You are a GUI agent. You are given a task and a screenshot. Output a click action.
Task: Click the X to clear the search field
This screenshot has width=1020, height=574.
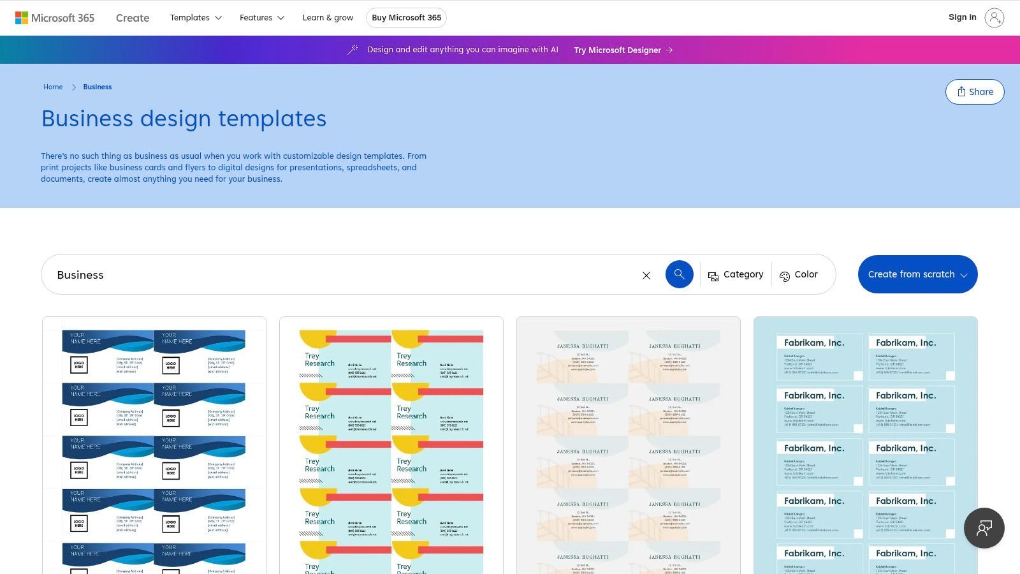646,275
